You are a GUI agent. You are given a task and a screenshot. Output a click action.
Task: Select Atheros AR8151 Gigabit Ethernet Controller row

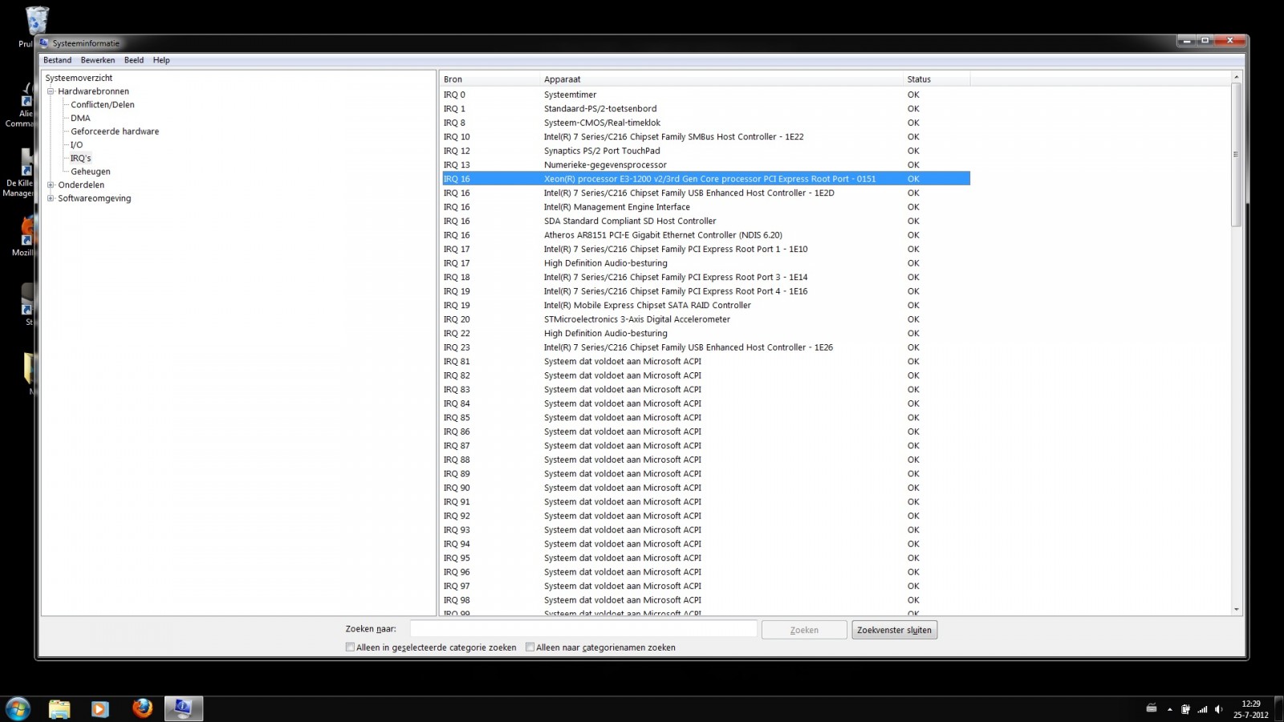[706, 235]
